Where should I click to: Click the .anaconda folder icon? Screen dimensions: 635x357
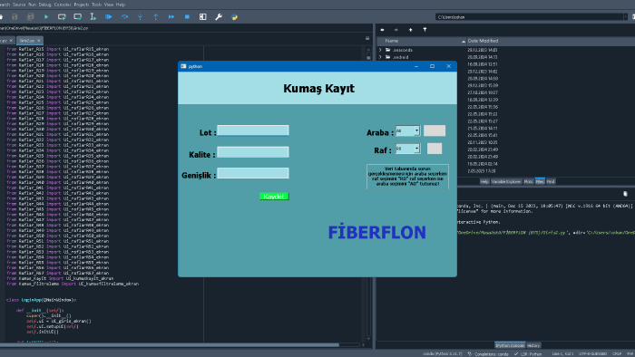coord(388,50)
